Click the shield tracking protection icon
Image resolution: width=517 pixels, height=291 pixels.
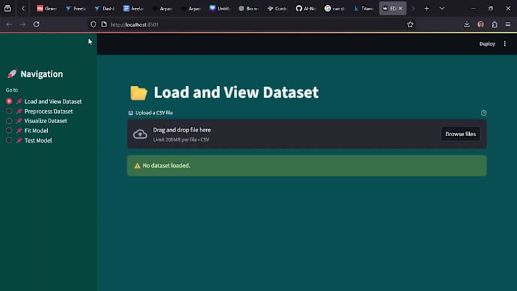[93, 25]
